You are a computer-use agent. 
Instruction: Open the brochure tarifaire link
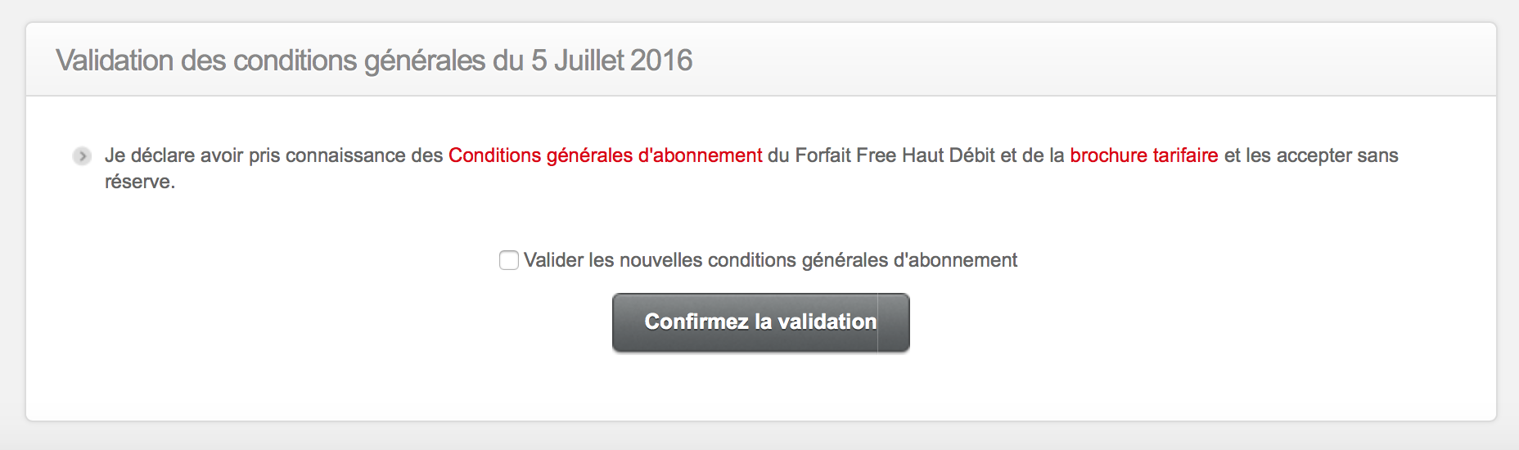1143,155
